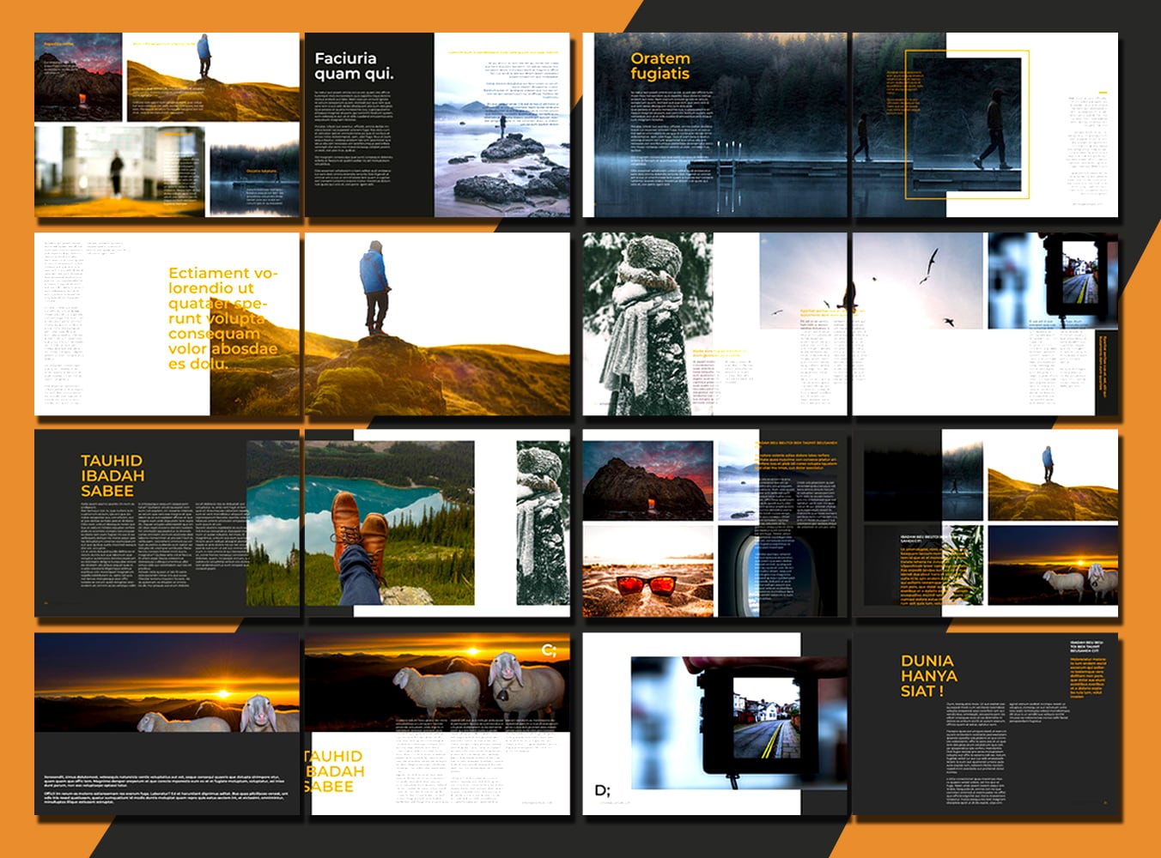Open the "Ectiament volorendio" text block
Image resolution: width=1161 pixels, height=858 pixels.
click(x=225, y=313)
